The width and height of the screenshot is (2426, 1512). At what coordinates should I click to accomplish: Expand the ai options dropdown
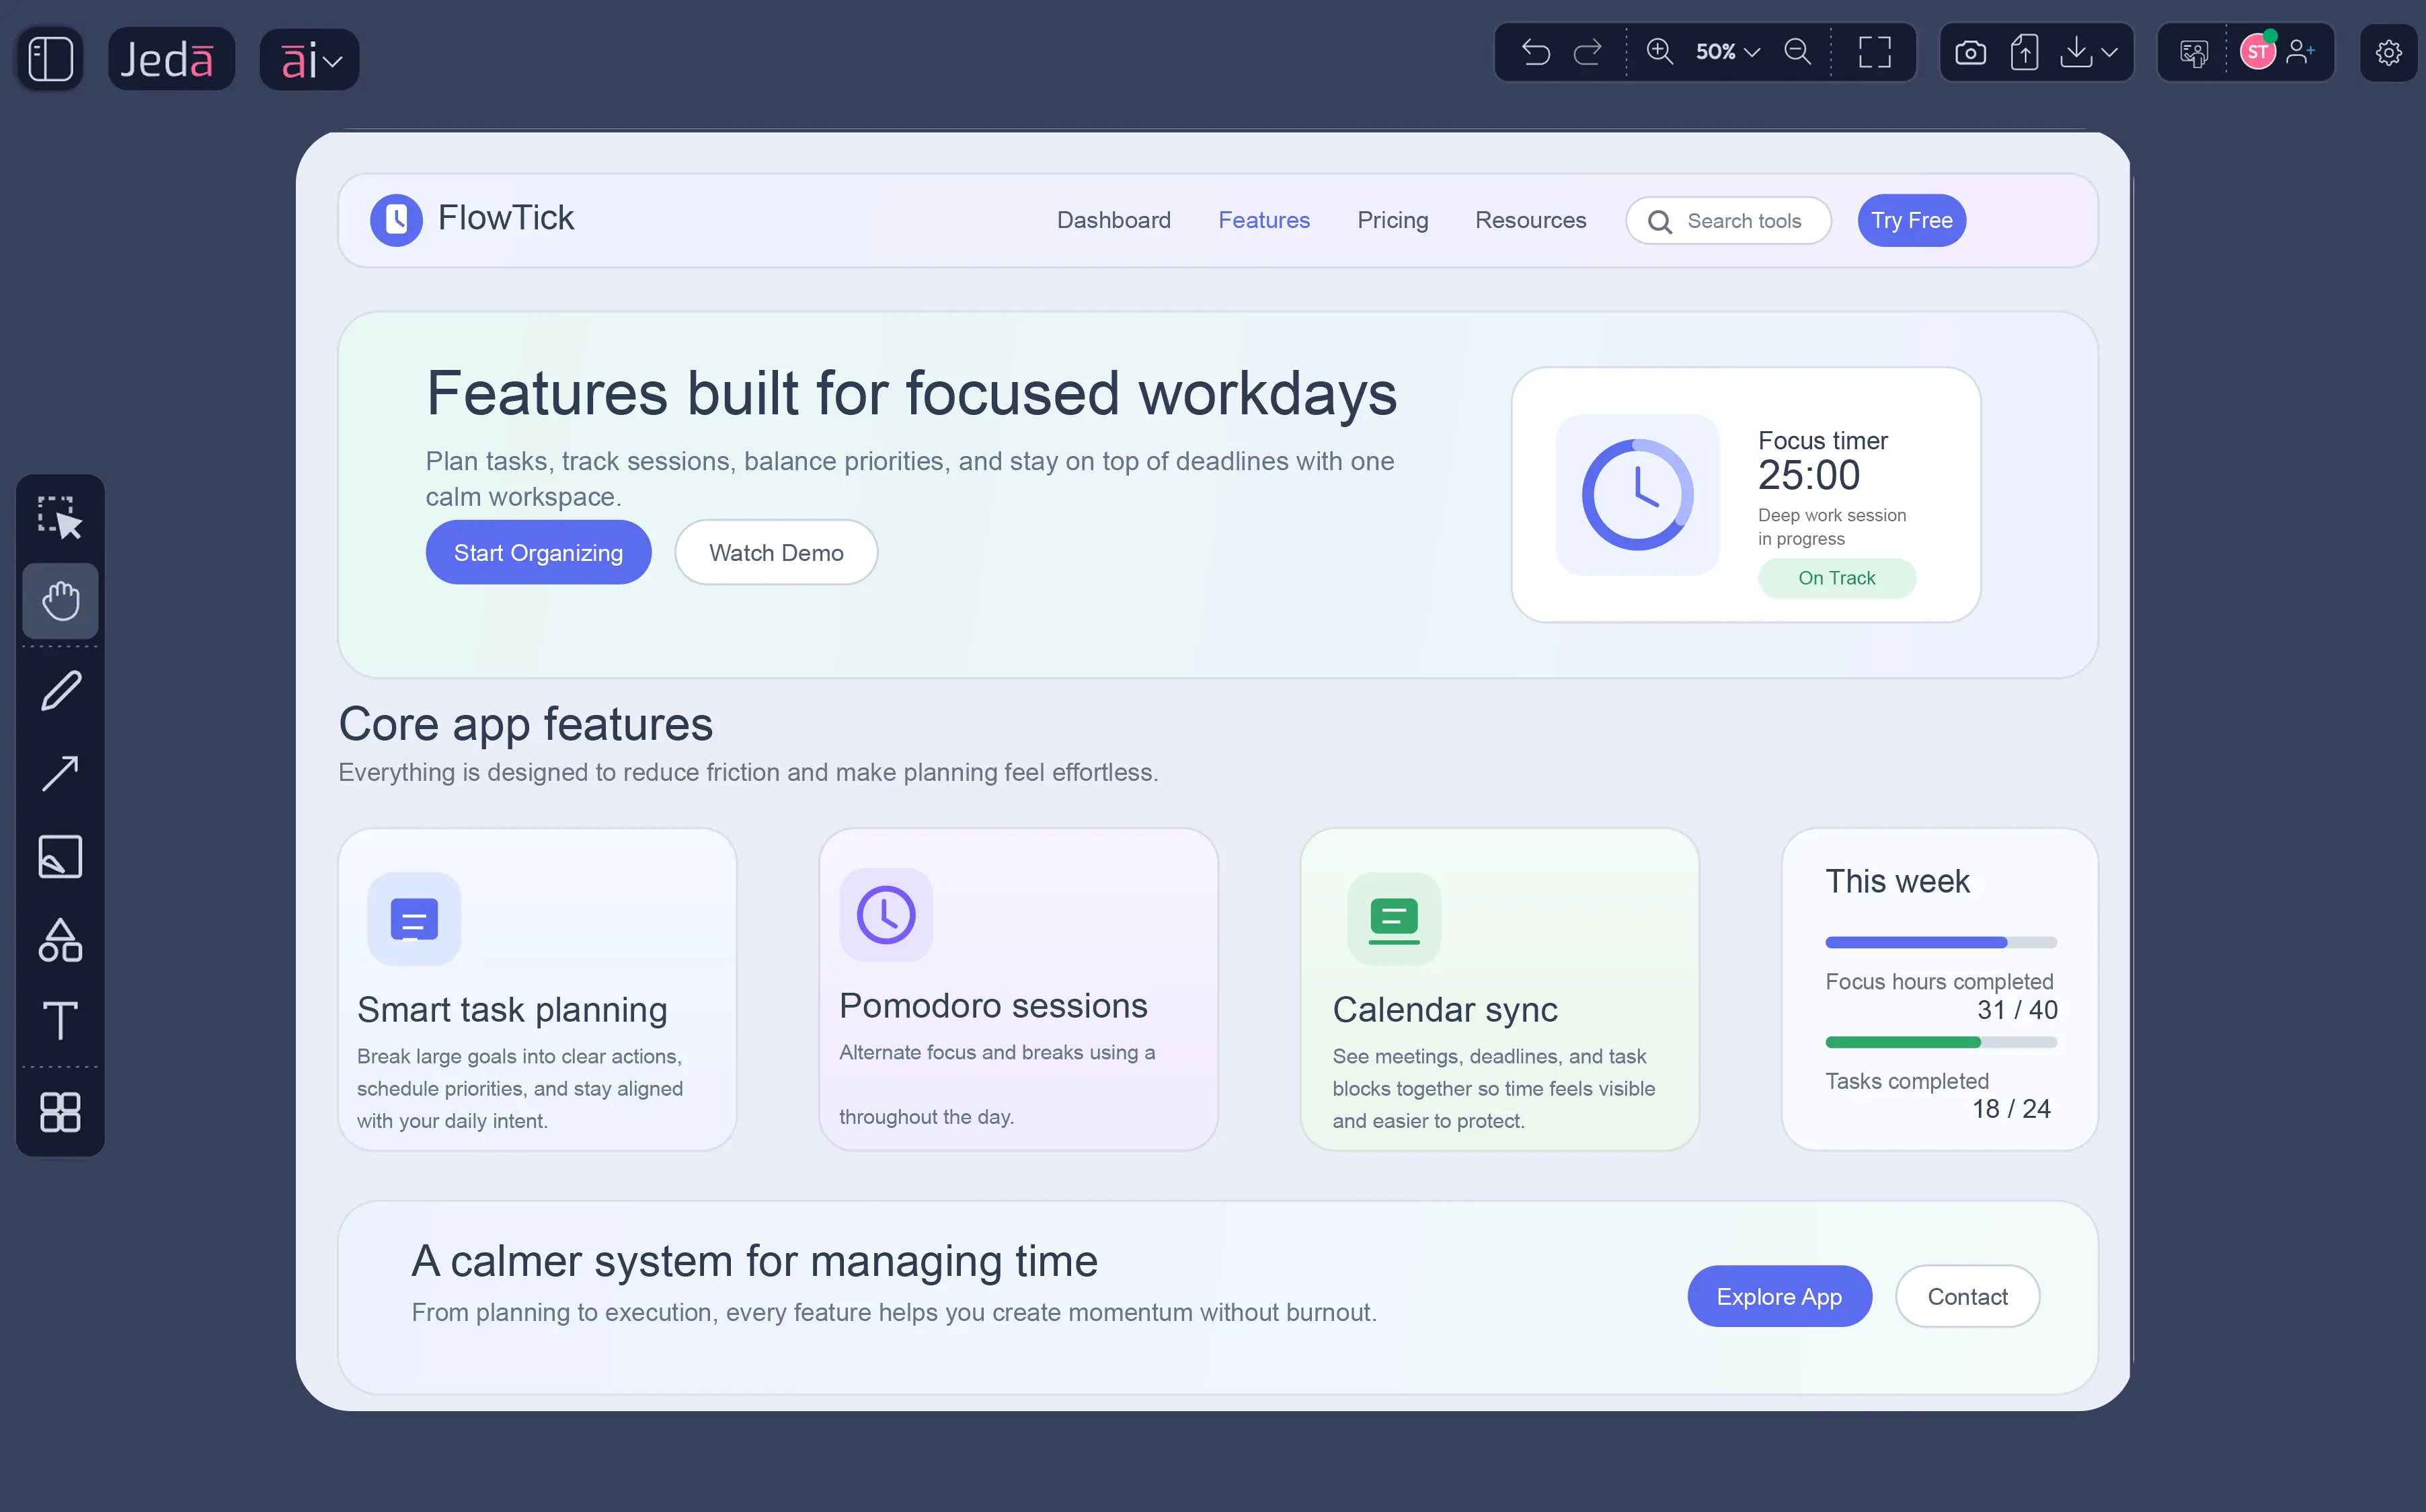point(333,60)
